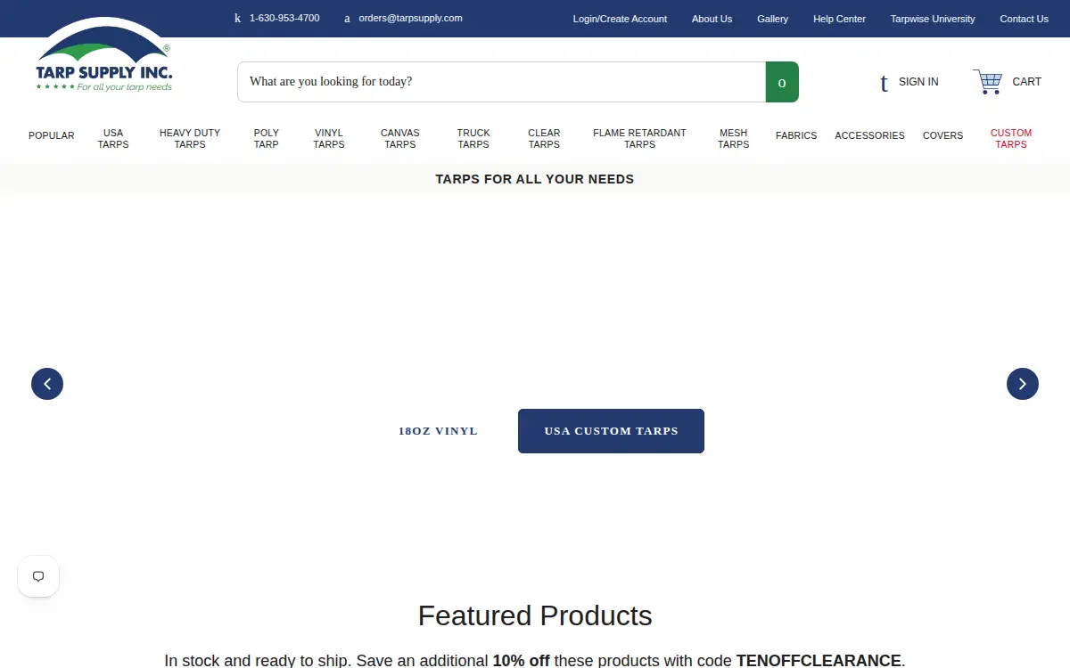Open Tarpwise University
This screenshot has height=668, width=1070.
[x=933, y=19]
